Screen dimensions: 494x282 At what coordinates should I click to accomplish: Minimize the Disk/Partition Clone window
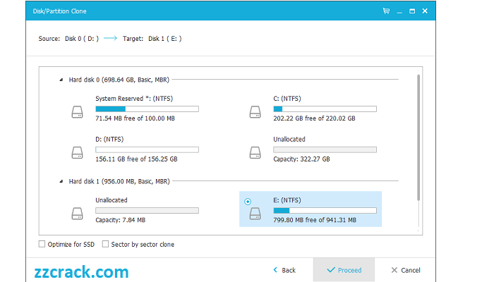pyautogui.click(x=399, y=11)
